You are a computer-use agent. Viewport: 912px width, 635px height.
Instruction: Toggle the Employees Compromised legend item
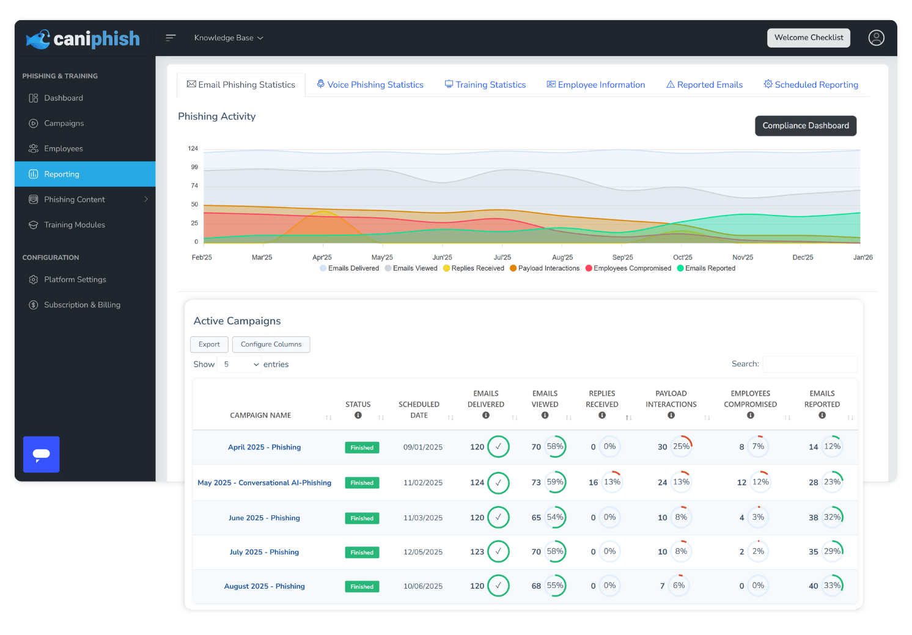628,268
